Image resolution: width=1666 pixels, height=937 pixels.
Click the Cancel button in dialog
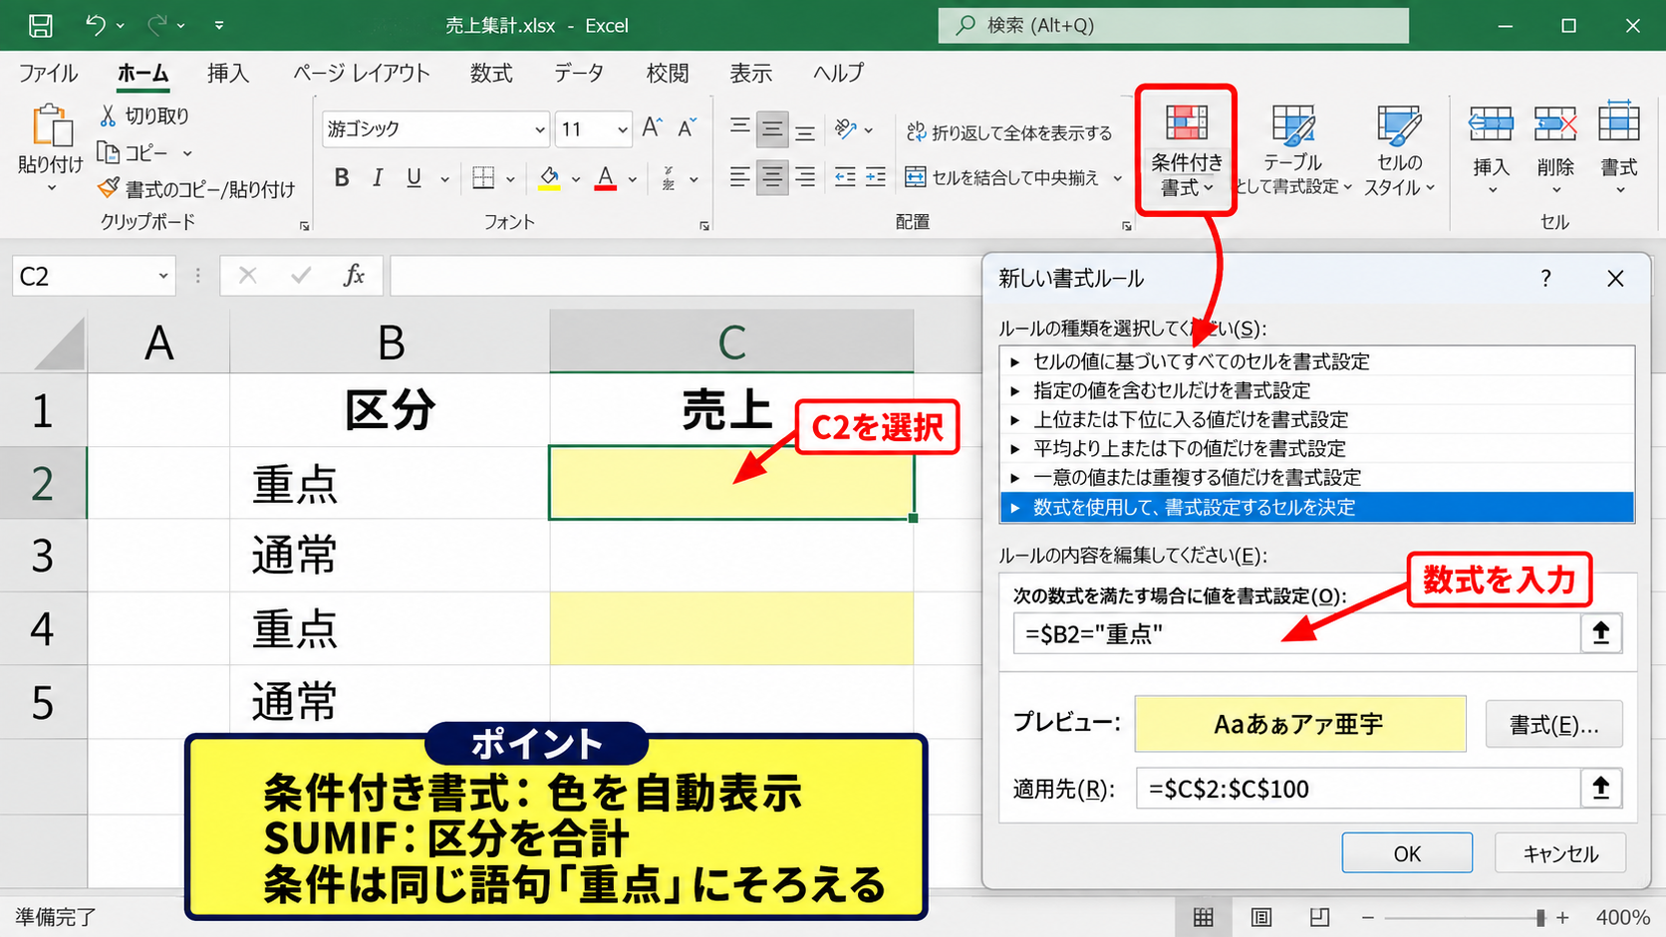[1560, 853]
